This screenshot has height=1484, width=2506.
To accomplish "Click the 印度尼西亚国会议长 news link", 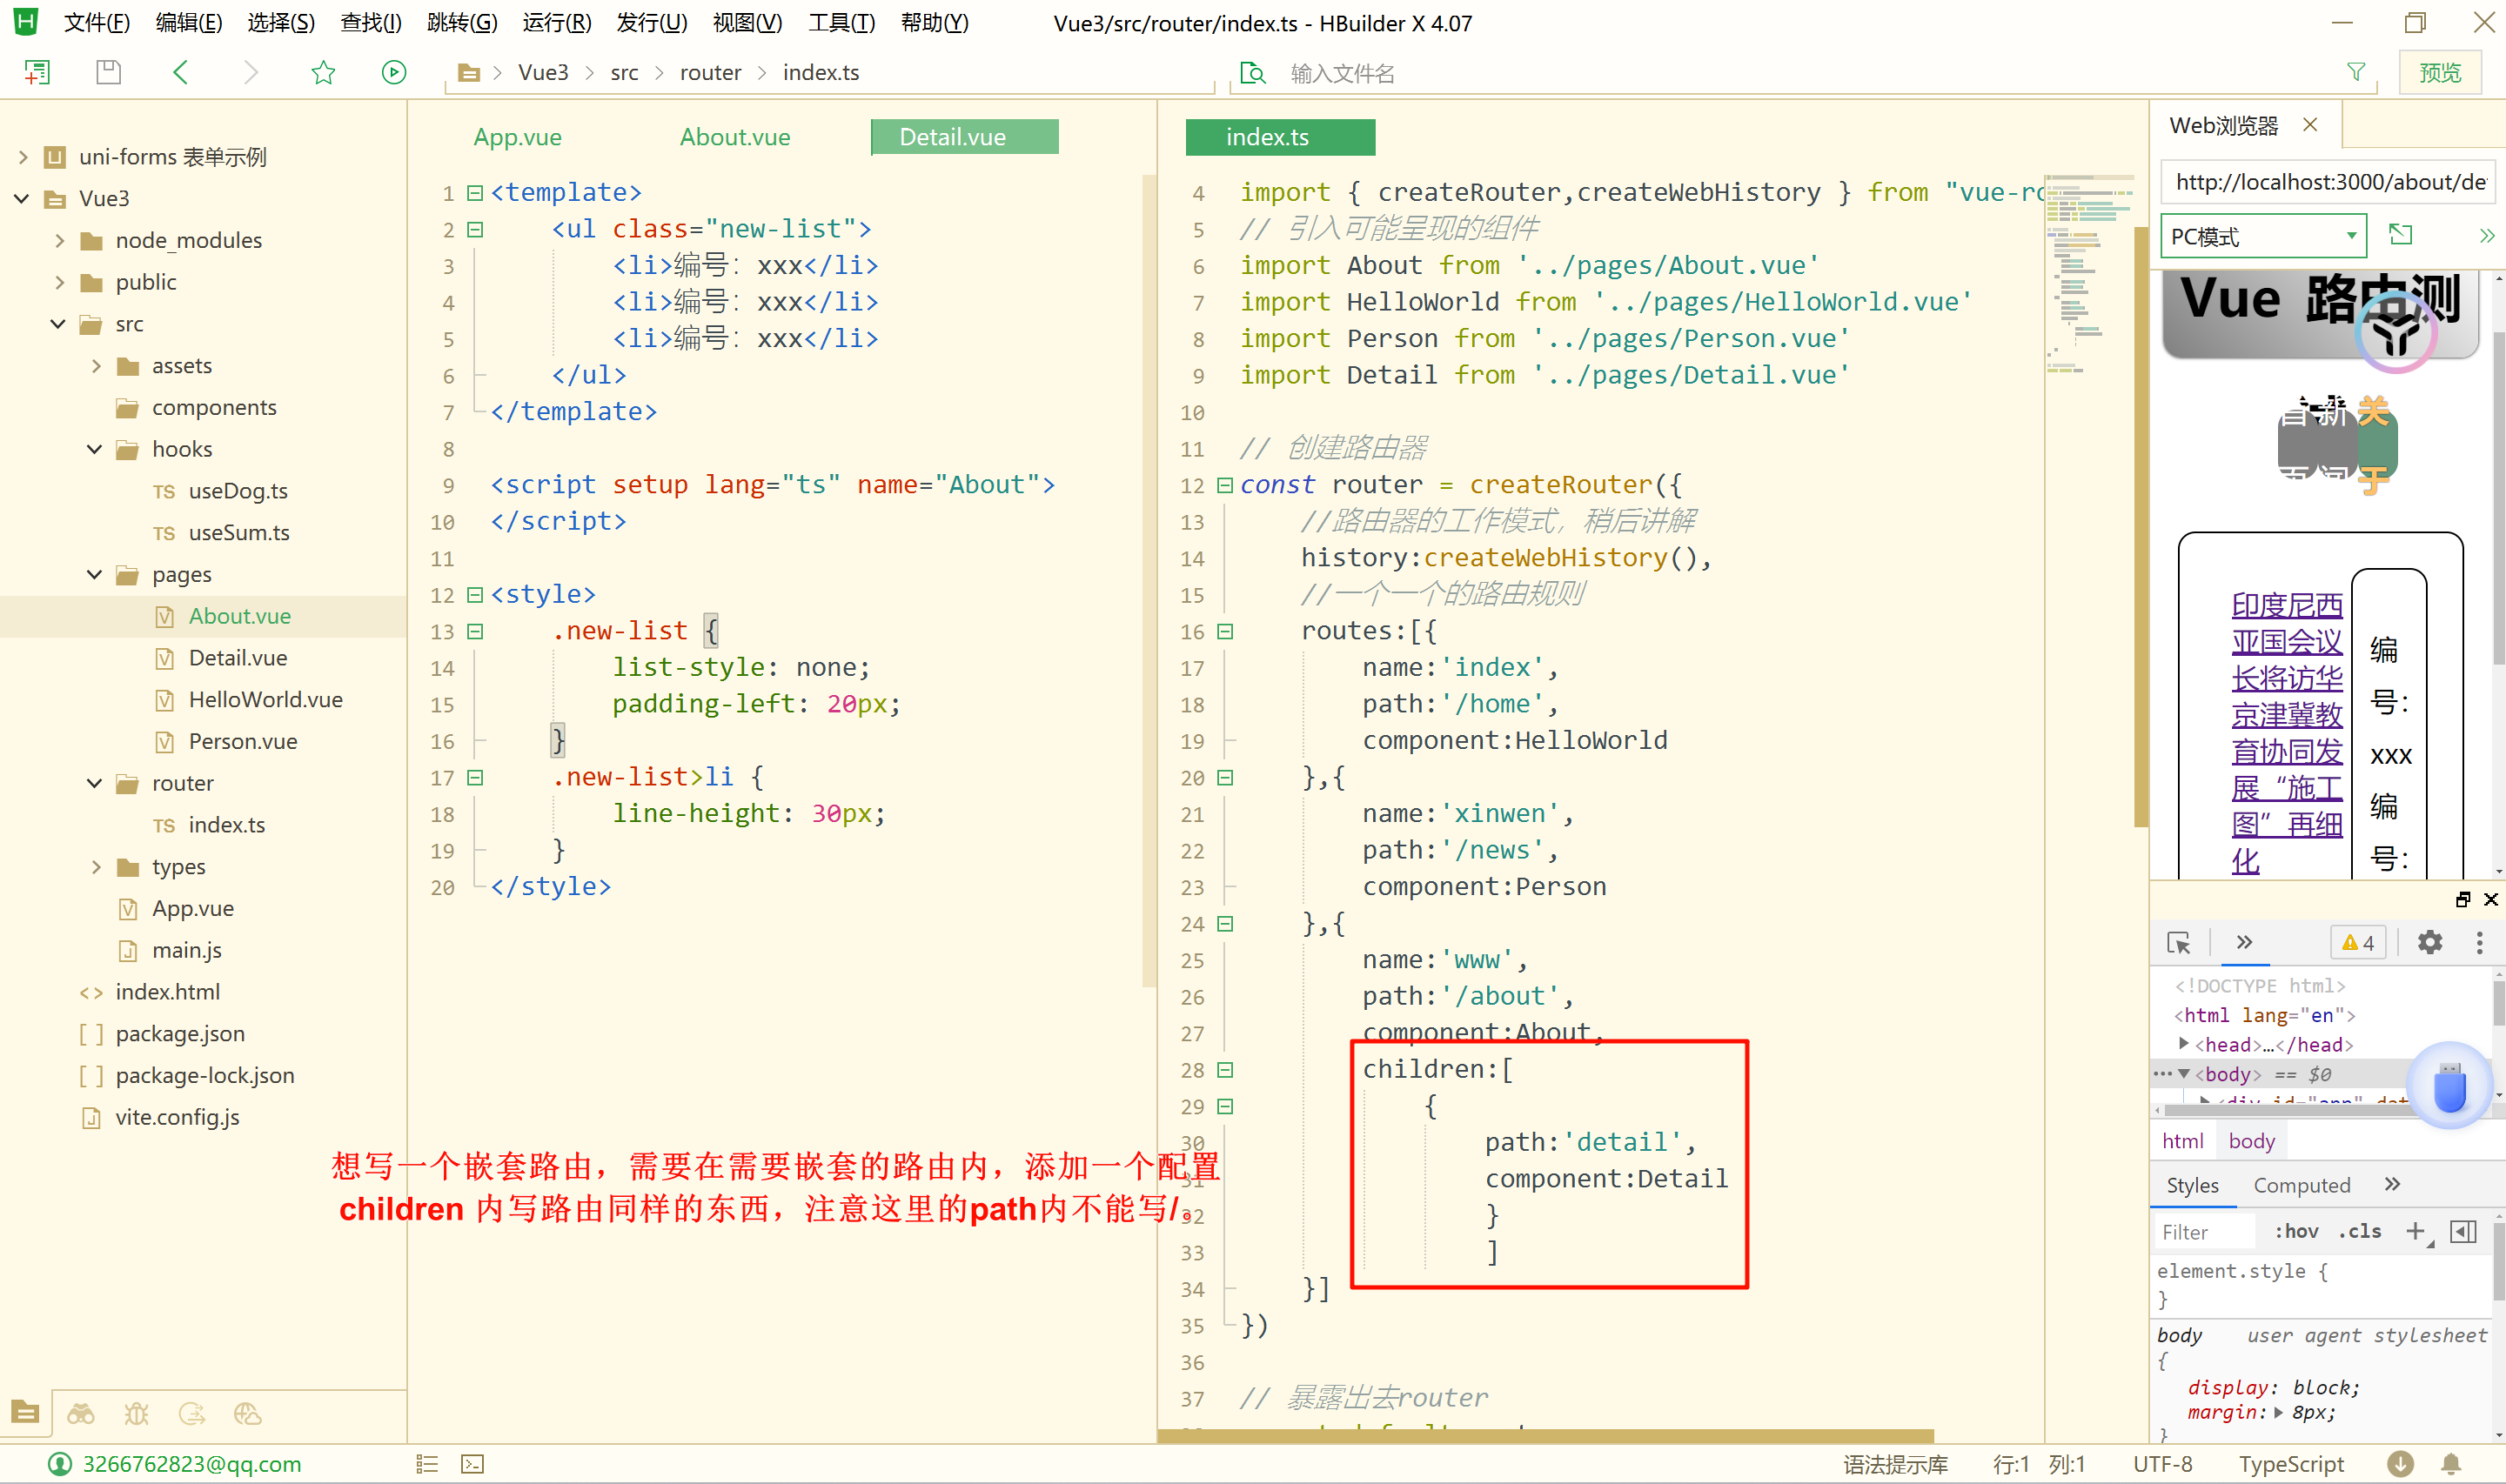I will click(x=2286, y=640).
